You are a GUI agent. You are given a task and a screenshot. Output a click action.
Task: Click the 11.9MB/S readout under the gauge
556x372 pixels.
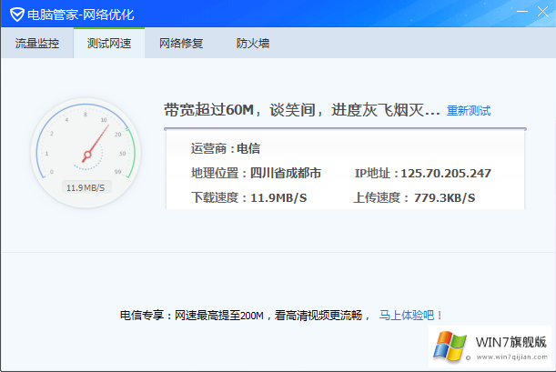pyautogui.click(x=86, y=187)
